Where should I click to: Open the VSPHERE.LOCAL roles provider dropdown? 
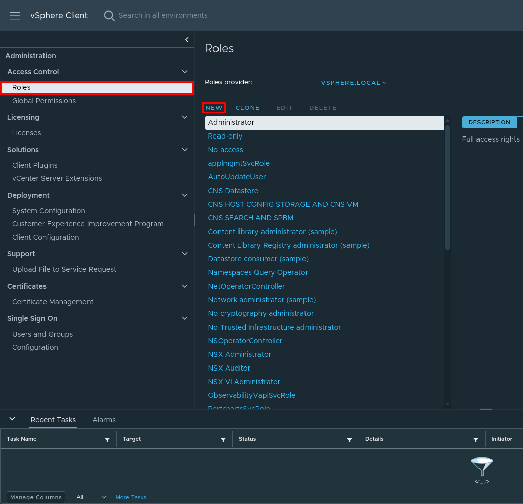tap(354, 83)
